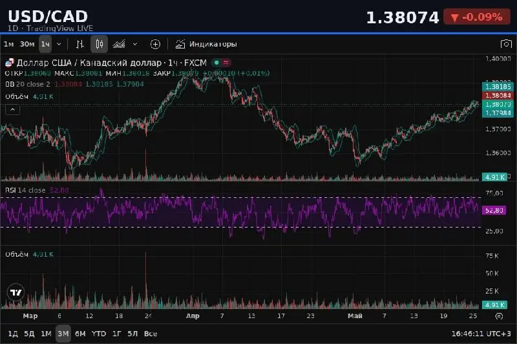Click the Мар date on time axis

pyautogui.click(x=30, y=316)
